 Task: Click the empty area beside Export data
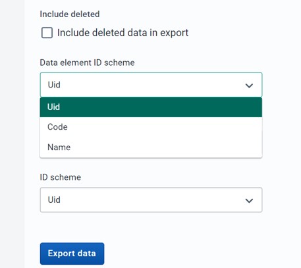(x=183, y=254)
